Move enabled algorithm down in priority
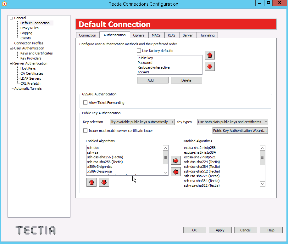This screenshot has width=288, height=244. point(104,182)
